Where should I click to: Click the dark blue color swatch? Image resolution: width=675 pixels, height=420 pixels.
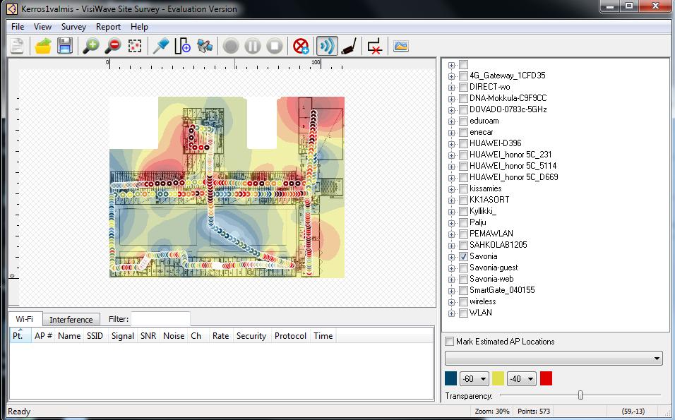(450, 378)
